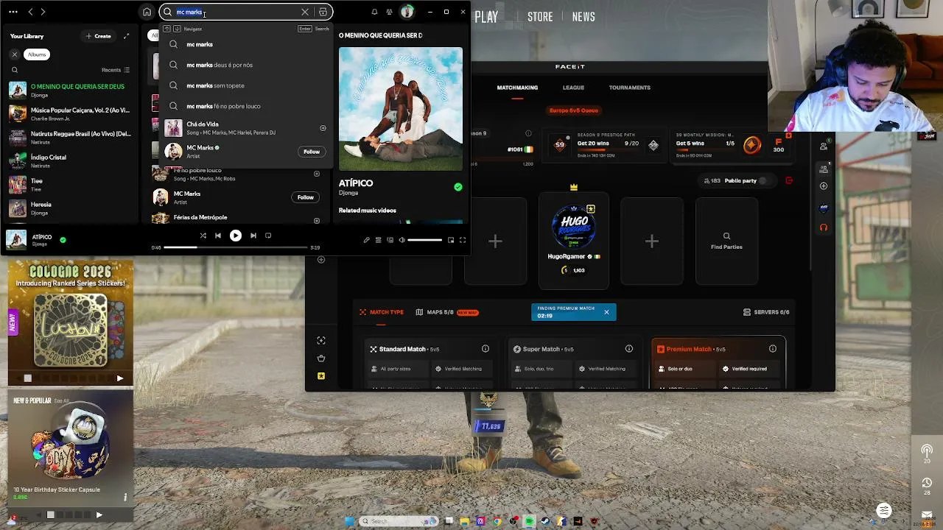Adjust the Spotify volume slider
Viewport: 943px width, 530px height.
pyautogui.click(x=425, y=240)
